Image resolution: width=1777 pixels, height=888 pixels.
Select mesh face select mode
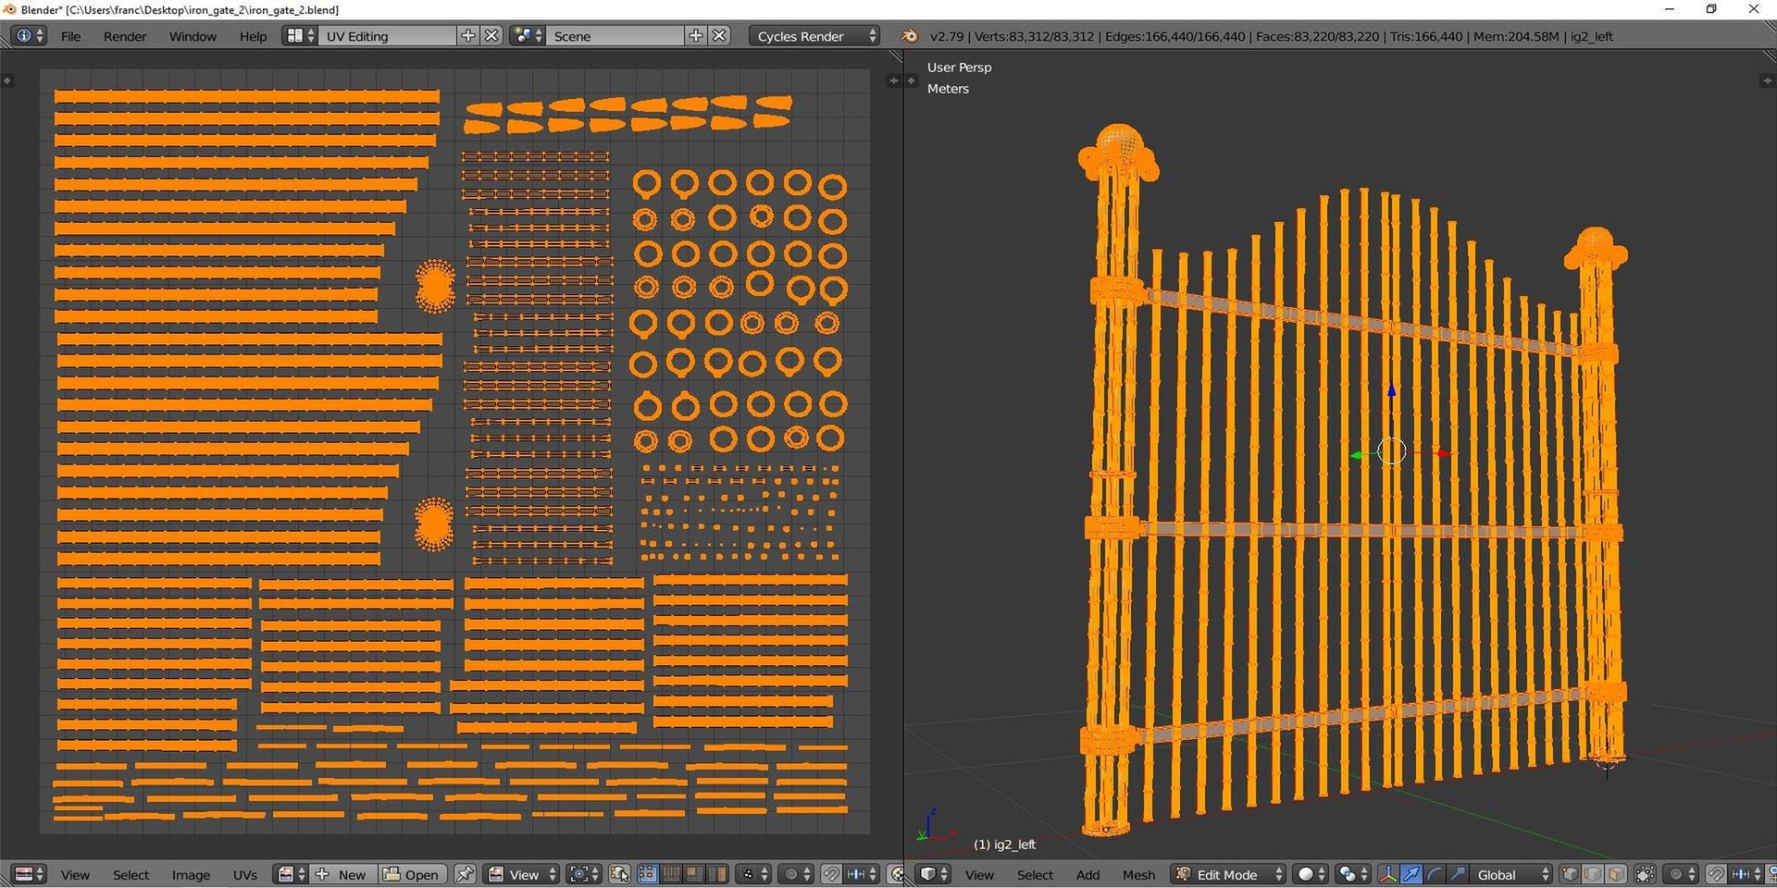(1616, 874)
